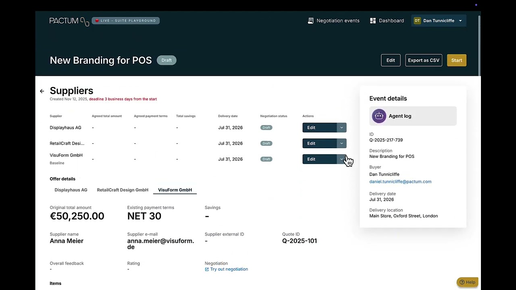Open the Dashboard page

[x=387, y=21]
